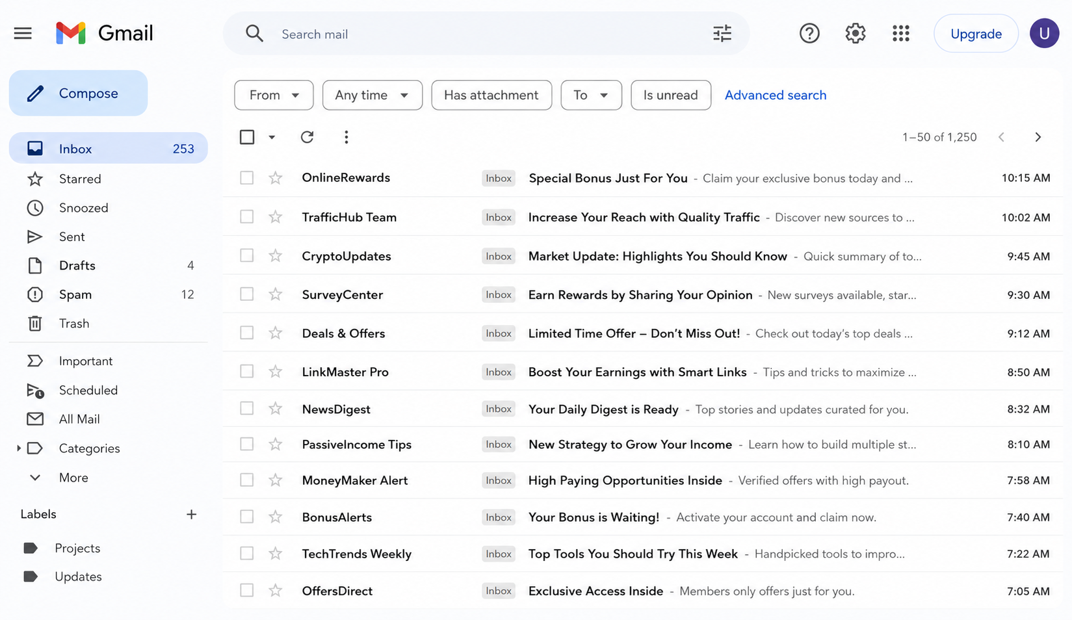Select the OffersDirect email checkbox
1072x620 pixels.
coord(247,590)
